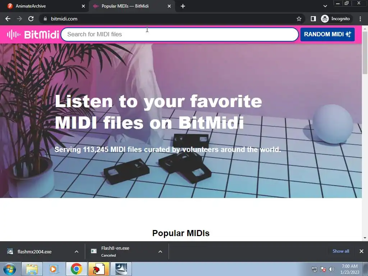Click the Flash8-en.exe file icon
The image size is (368, 276).
(x=94, y=251)
